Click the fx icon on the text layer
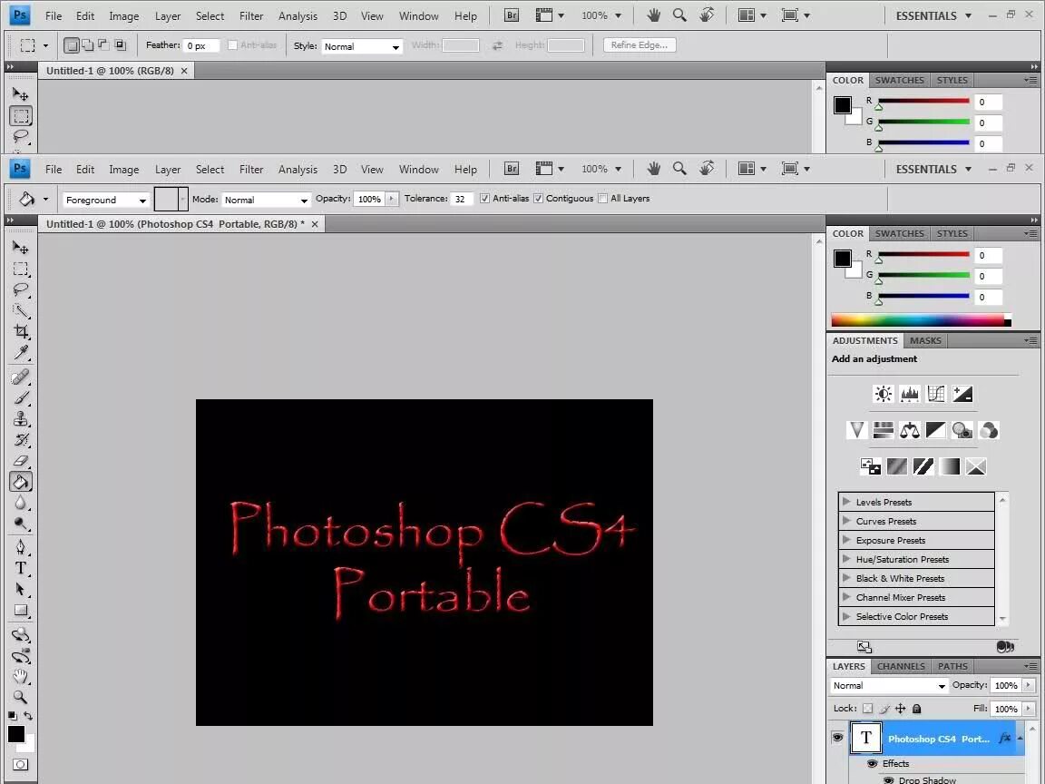 pos(1004,738)
